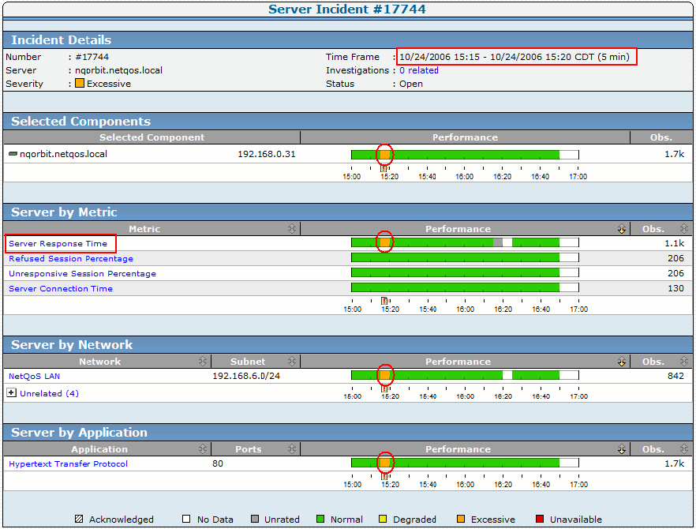Screen dimensions: 696x529
Task: Click the sort icon in the Metric column header
Action: pos(292,229)
